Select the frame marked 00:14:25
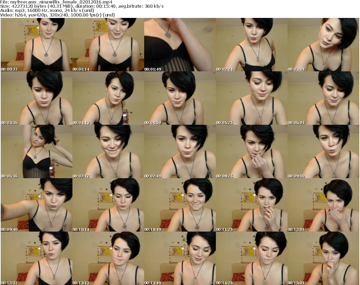Viewport: 360px width, 285px height. (x=252, y=258)
